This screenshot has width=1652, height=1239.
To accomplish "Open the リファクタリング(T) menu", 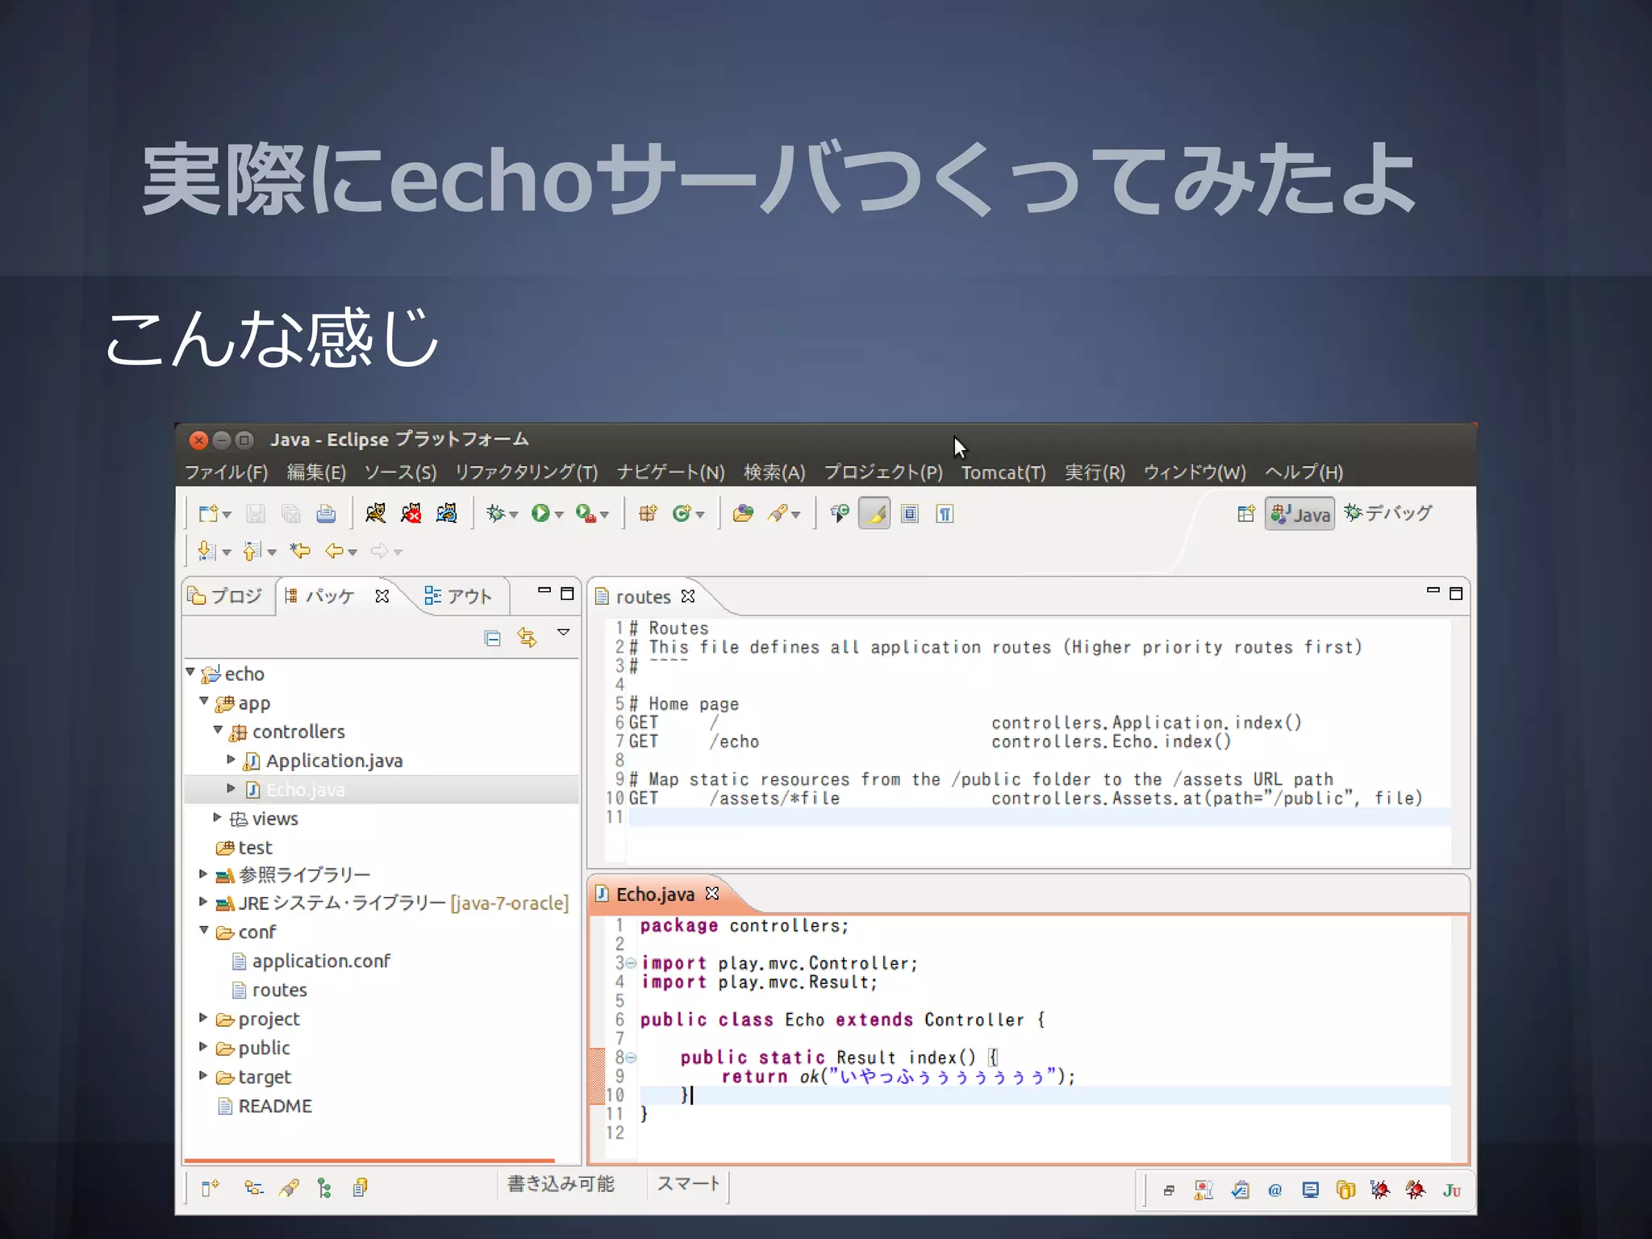I will [x=526, y=472].
